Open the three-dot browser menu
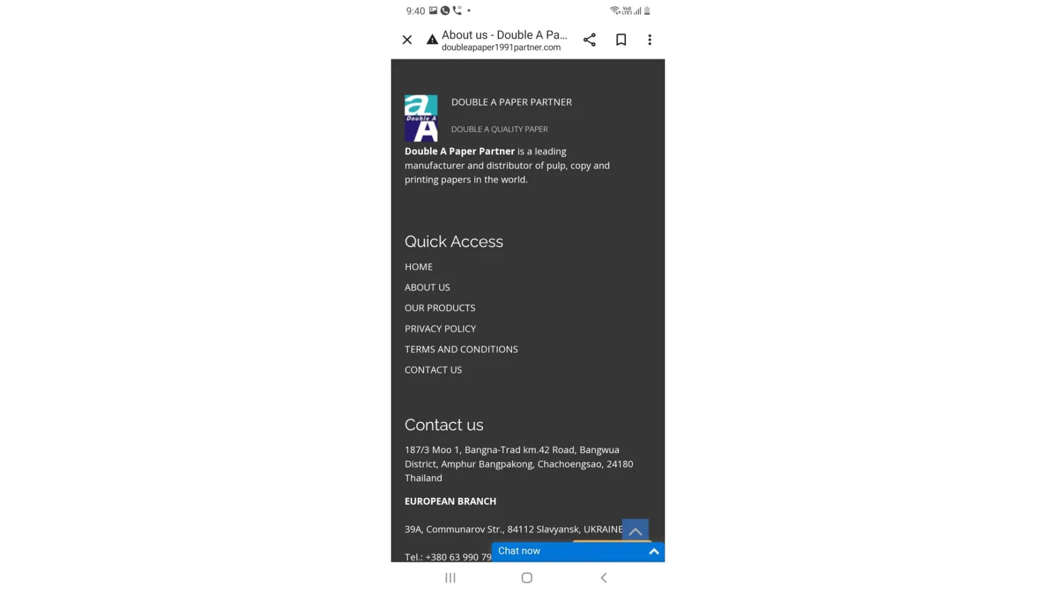Image resolution: width=1056 pixels, height=594 pixels. click(x=650, y=40)
